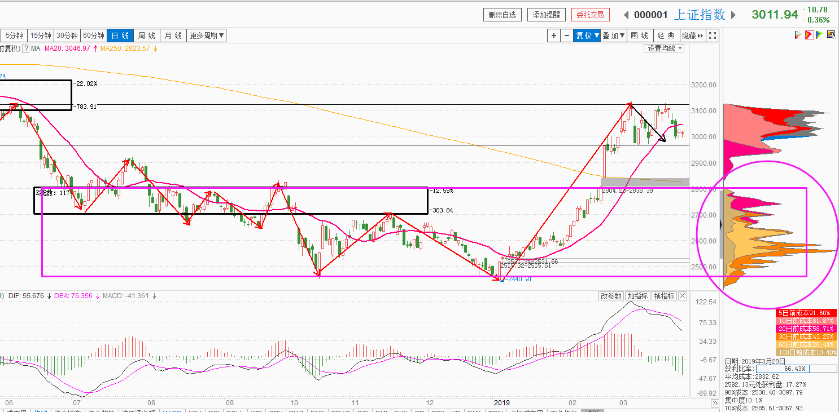Expand hidden panel with 隐藏 button
Viewport: 839px width, 412px height.
(x=693, y=36)
